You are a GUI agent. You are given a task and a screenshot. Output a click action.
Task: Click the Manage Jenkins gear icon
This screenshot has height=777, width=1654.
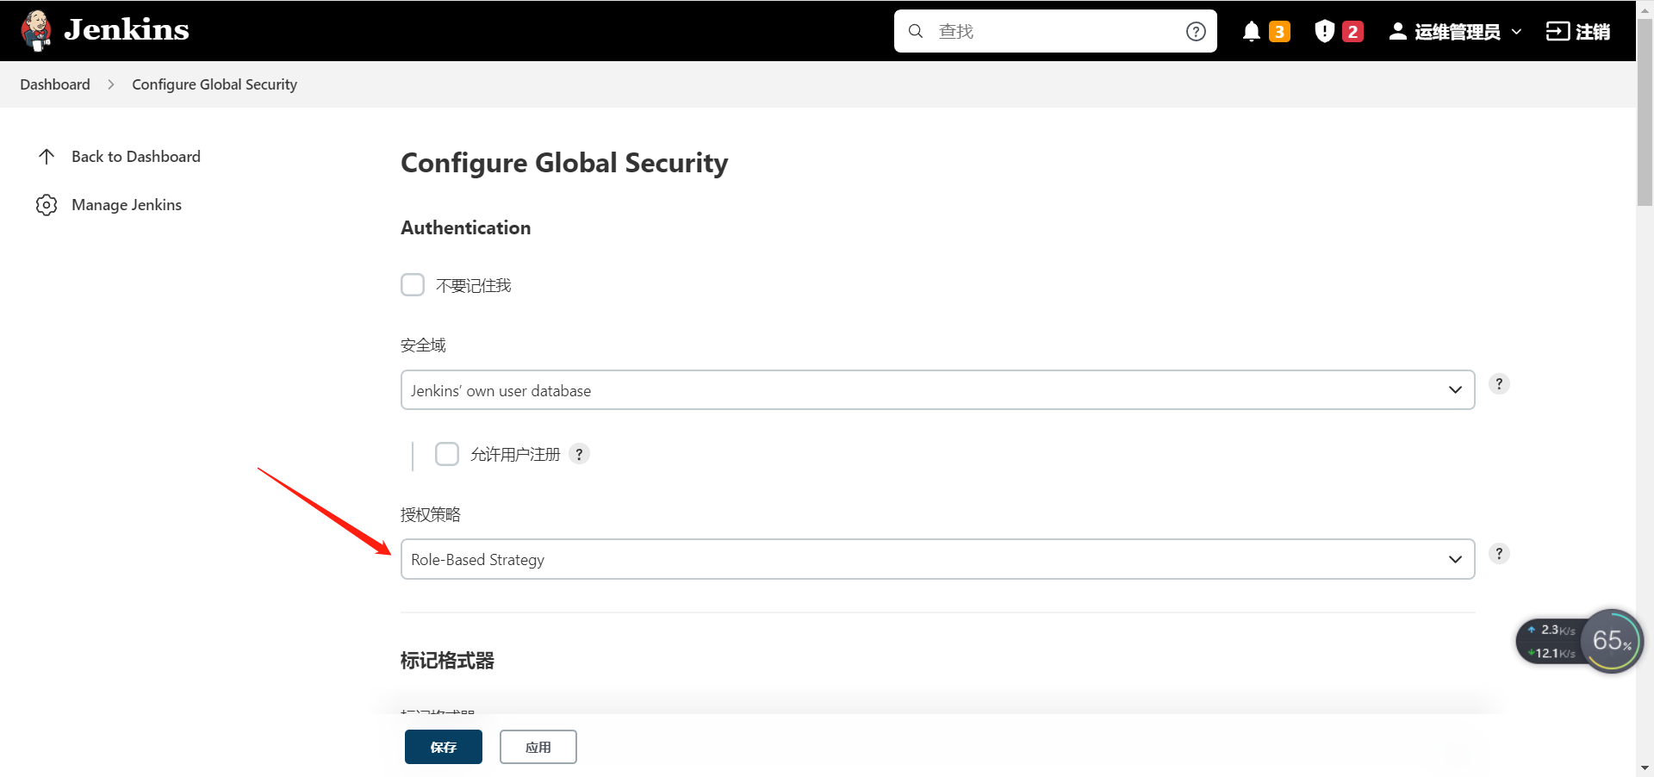(47, 205)
